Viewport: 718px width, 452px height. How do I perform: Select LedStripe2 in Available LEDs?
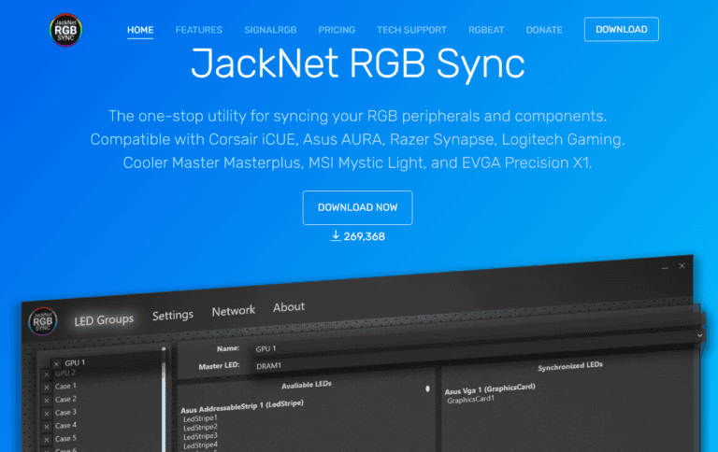[x=200, y=428]
